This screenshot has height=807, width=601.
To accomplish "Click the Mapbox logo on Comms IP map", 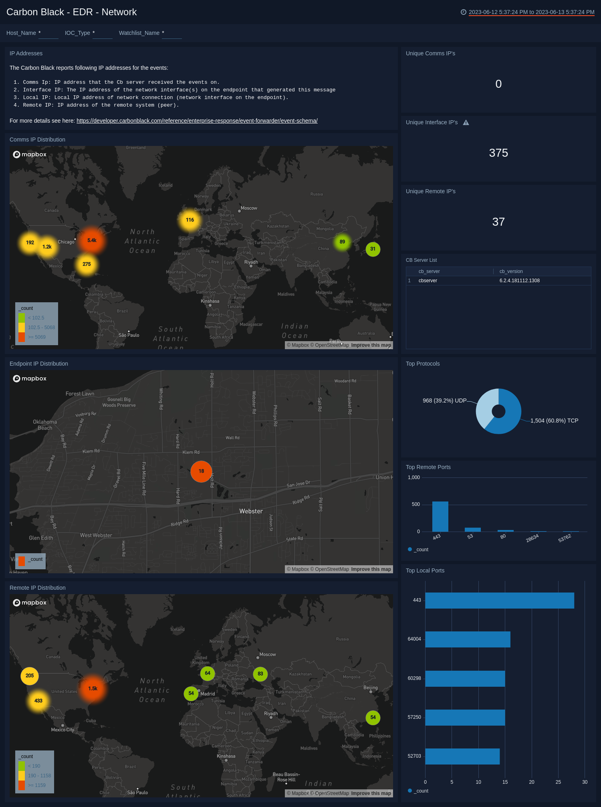I will 30,154.
